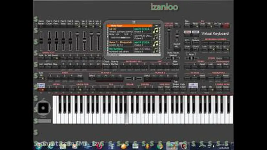Click the second music note icon in display

[155, 37]
